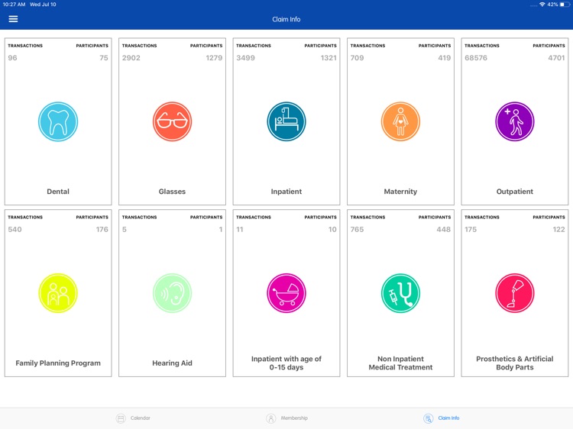Tap the Calendar icon in bottom bar
573x429 pixels.
pos(121,418)
